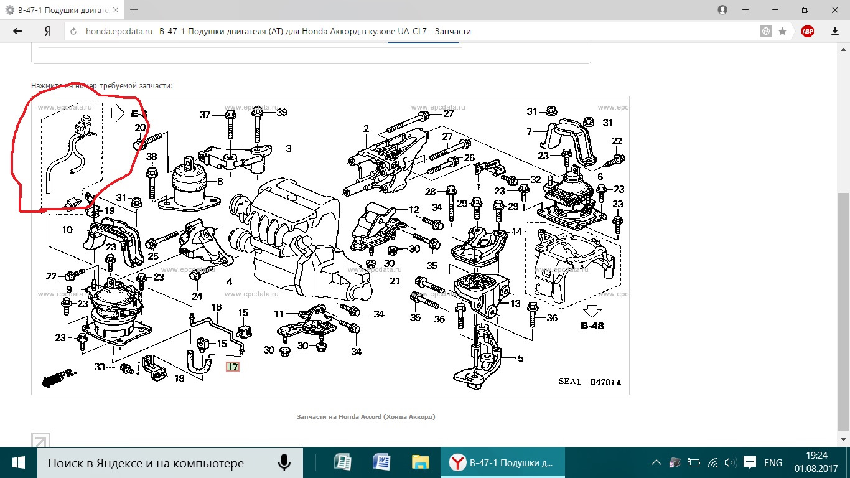
Task: Select part number 37 bolt
Action: (205, 115)
